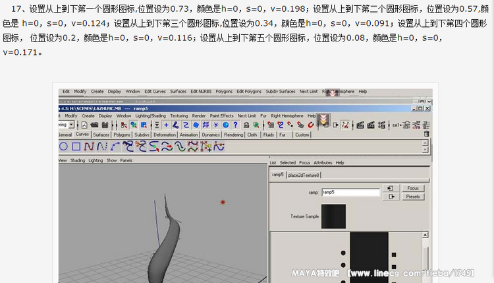Viewport: 494px width, 283px height.
Task: Click the open scene folder icon
Action: (94, 125)
